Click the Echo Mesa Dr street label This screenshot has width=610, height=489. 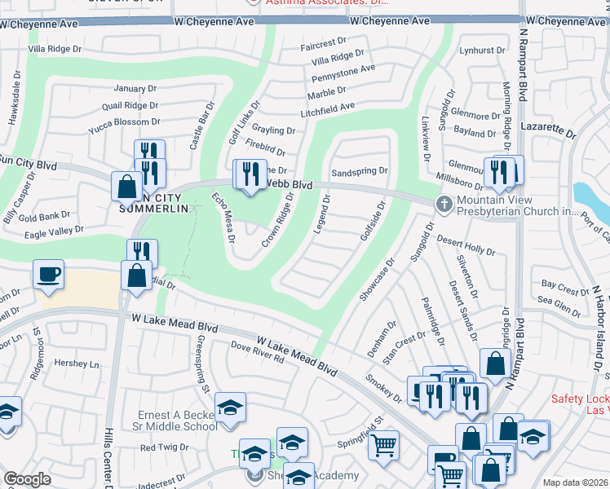223,218
